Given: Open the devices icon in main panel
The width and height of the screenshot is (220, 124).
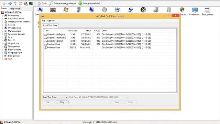Looking at the screenshot, I should (x=156, y=10).
